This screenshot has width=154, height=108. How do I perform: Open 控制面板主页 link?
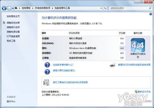tap(13, 16)
